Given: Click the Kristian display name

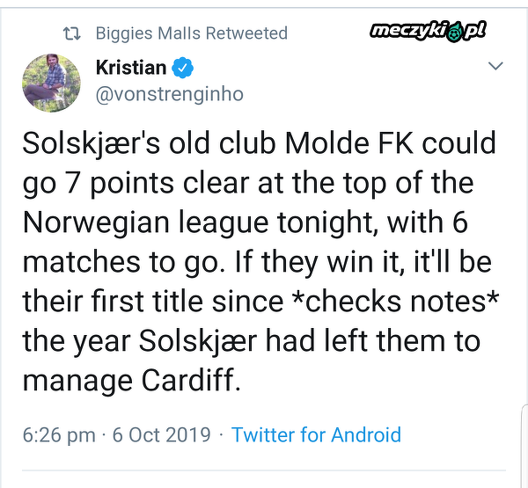Looking at the screenshot, I should click(130, 69).
